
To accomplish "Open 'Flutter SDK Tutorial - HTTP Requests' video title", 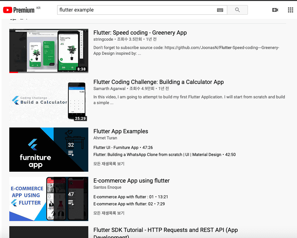I will pos(166,233).
